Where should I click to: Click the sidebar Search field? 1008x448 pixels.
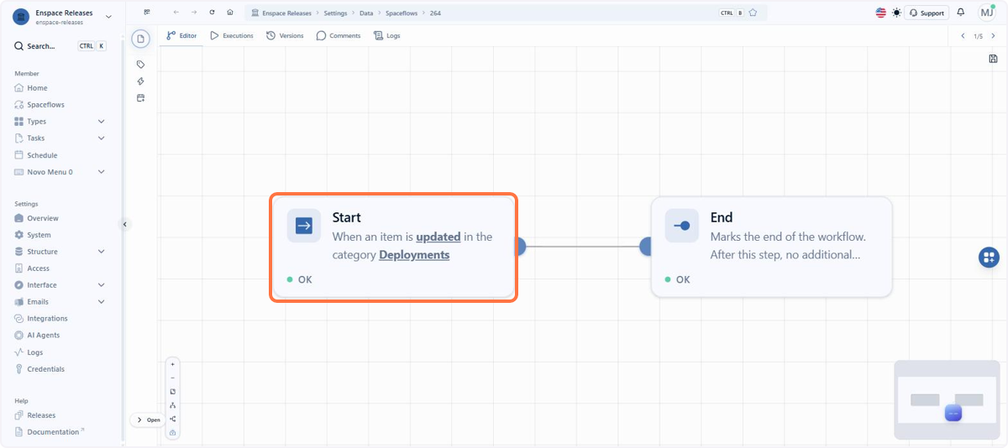61,46
